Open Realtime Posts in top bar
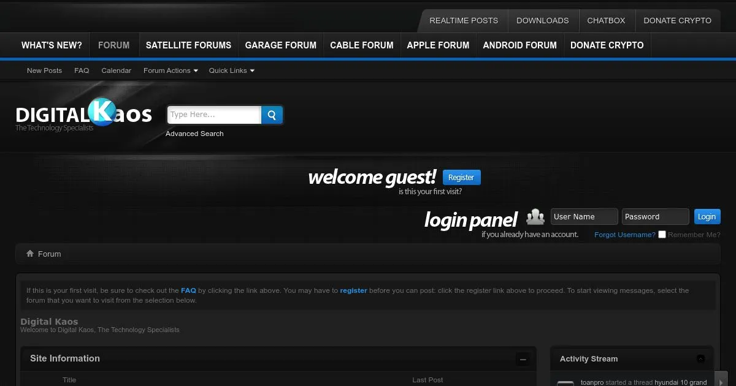The height and width of the screenshot is (386, 736). pyautogui.click(x=464, y=20)
